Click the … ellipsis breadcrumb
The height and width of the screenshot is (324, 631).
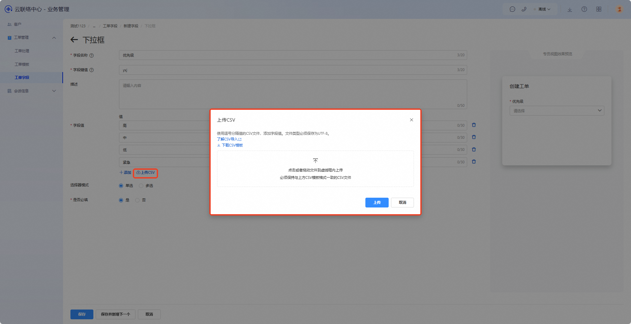pyautogui.click(x=94, y=26)
